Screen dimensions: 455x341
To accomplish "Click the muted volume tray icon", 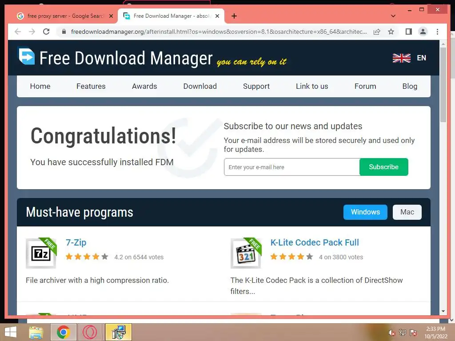I will click(392, 333).
